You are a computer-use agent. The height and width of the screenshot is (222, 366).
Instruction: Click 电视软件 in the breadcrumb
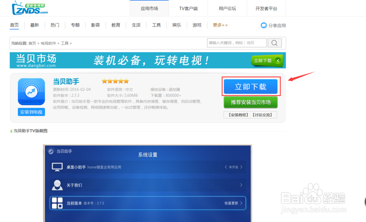tap(48, 44)
